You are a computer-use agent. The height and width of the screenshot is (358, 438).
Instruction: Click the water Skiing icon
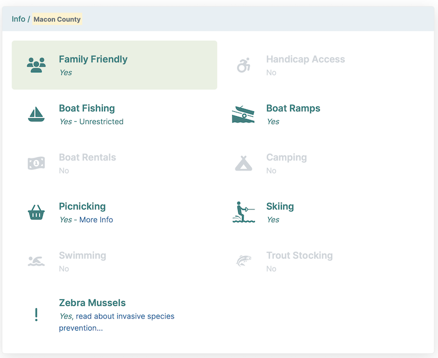243,211
